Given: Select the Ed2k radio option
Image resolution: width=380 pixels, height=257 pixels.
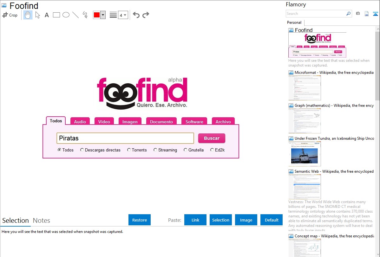Looking at the screenshot, I should 212,150.
